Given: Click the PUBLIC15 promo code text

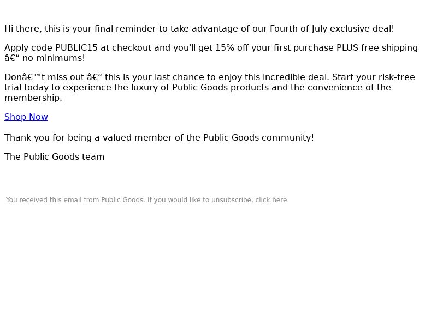Looking at the screenshot, I should coord(76,48).
